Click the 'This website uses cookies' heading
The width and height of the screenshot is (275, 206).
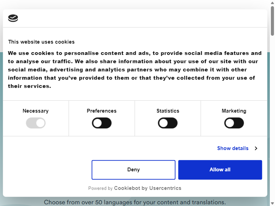tap(41, 42)
